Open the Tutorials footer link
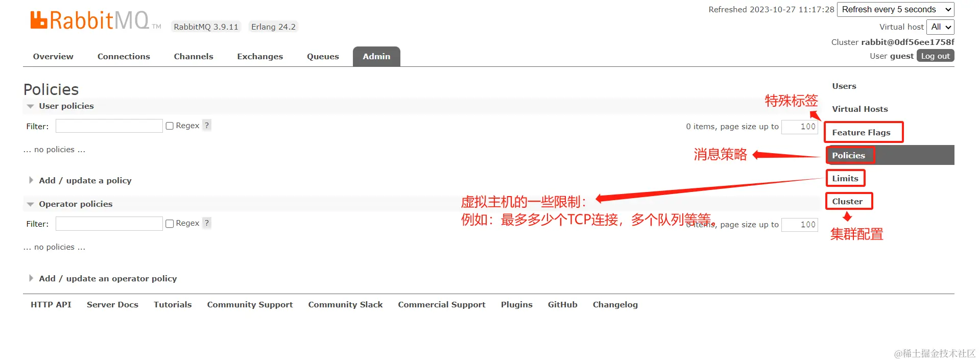The image size is (979, 362). [173, 305]
